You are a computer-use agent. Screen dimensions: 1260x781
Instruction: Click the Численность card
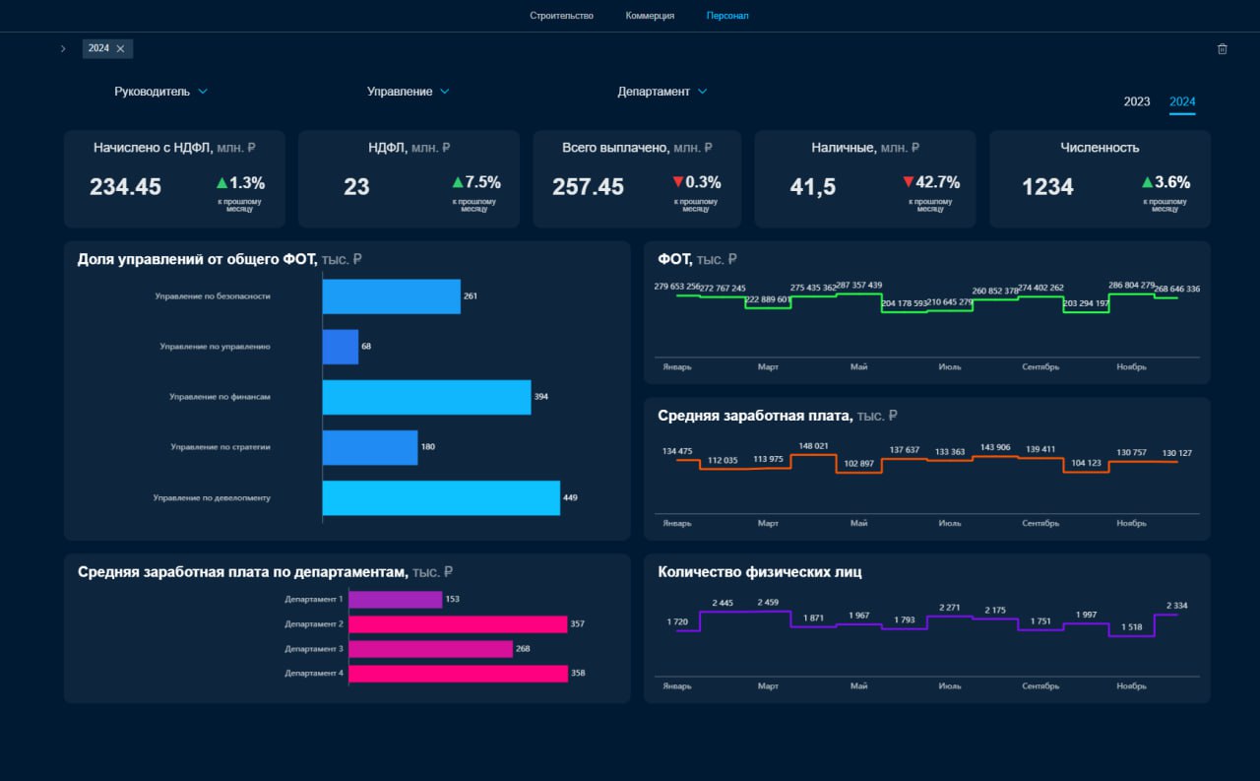point(1100,179)
